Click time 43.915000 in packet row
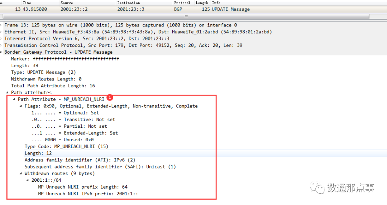This screenshot has height=205, width=387. point(34,9)
